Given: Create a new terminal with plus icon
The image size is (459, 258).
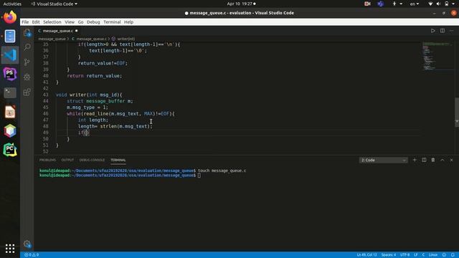Looking at the screenshot, I should click(415, 160).
